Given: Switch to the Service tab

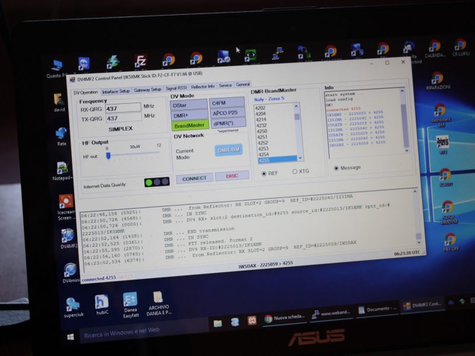Looking at the screenshot, I should coord(226,85).
